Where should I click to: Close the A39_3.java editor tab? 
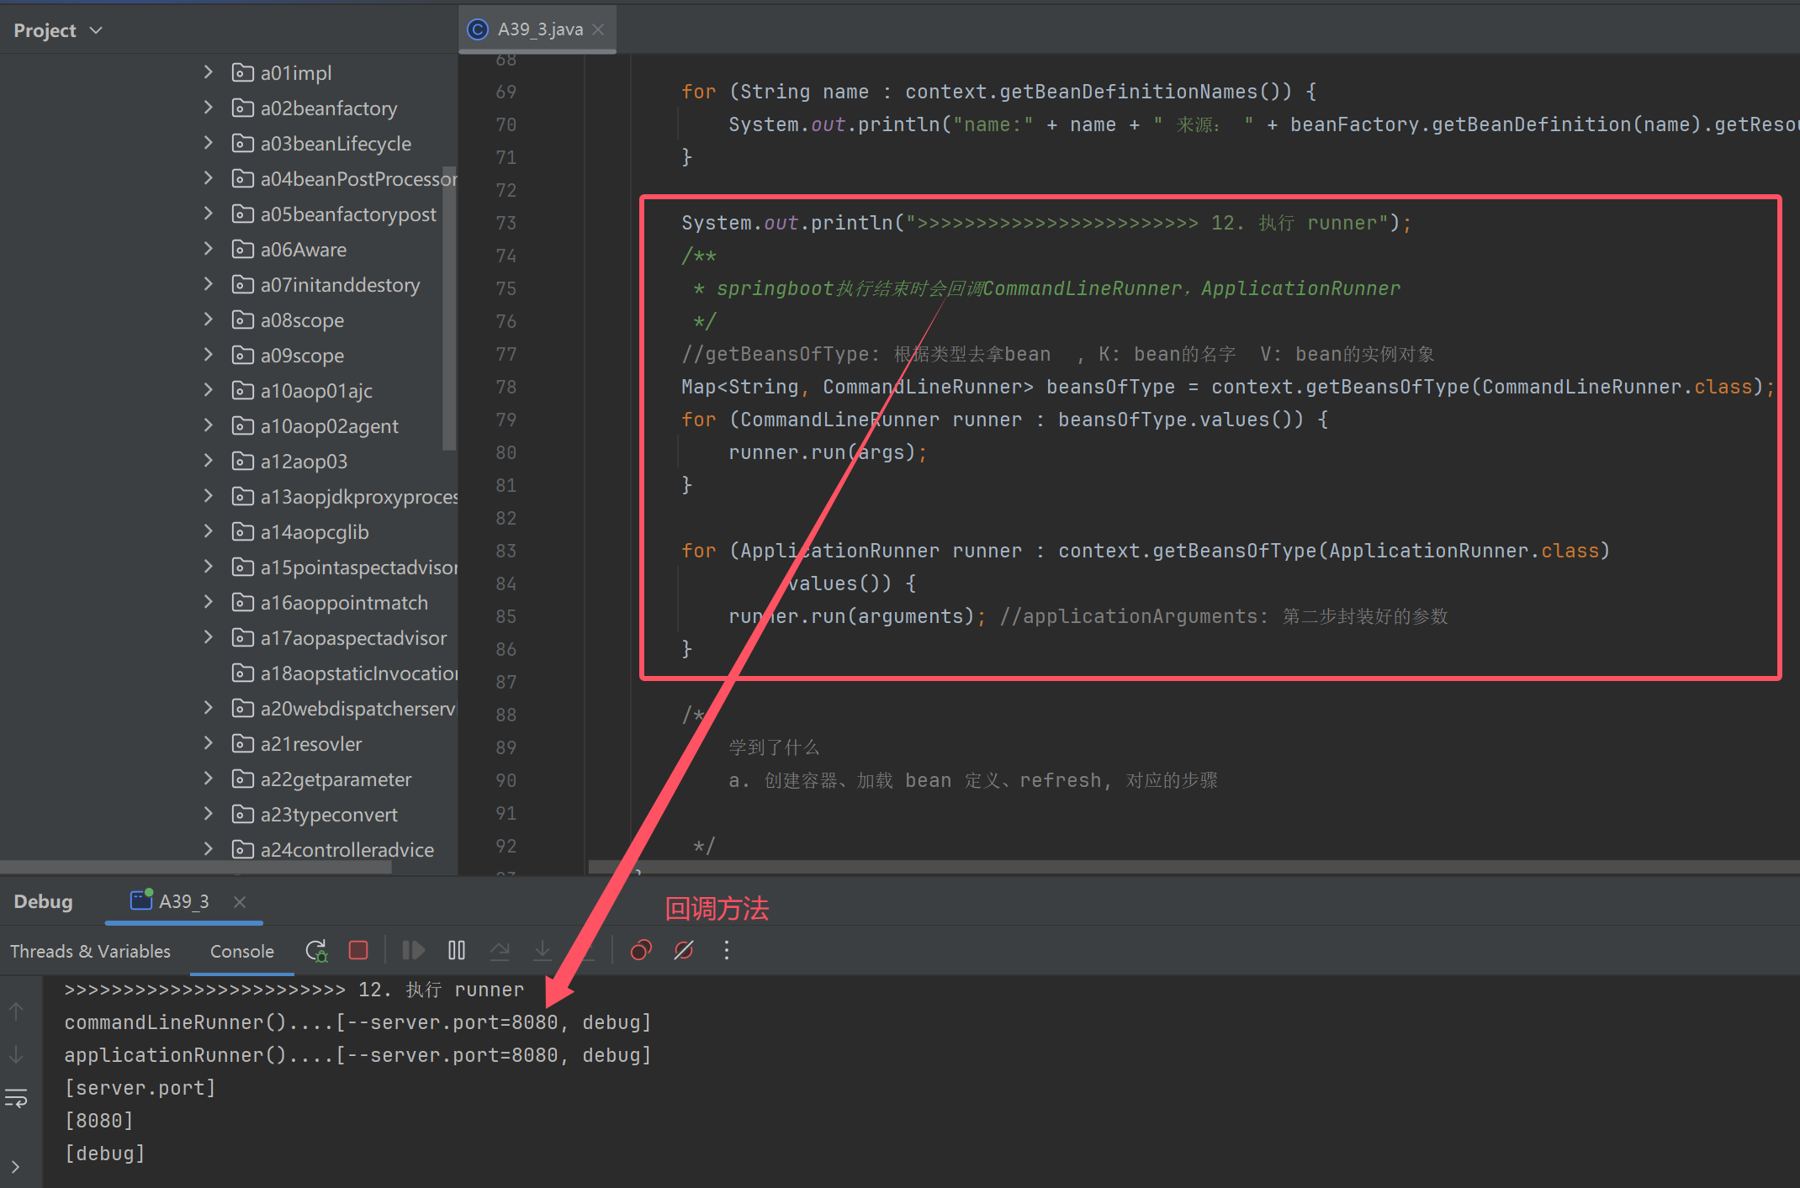pyautogui.click(x=598, y=29)
